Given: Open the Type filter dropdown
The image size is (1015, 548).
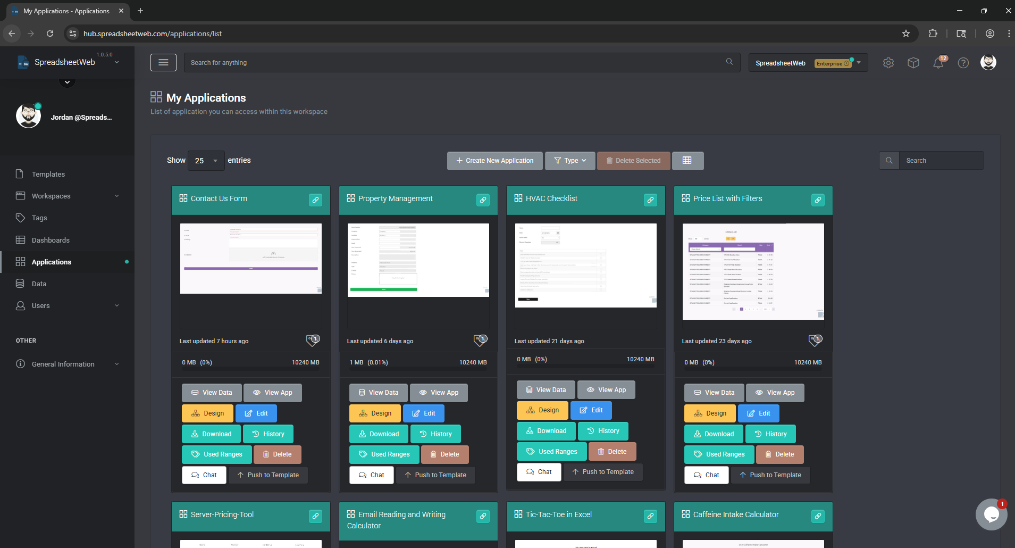Looking at the screenshot, I should [569, 160].
